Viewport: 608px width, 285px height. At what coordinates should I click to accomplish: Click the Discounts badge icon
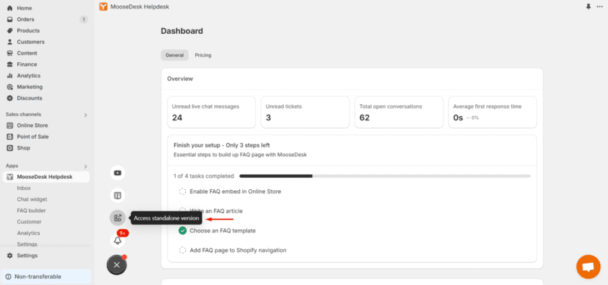(9, 98)
